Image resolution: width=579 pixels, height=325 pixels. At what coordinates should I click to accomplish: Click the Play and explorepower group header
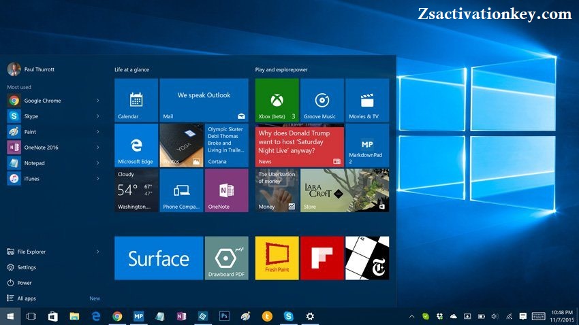click(281, 69)
